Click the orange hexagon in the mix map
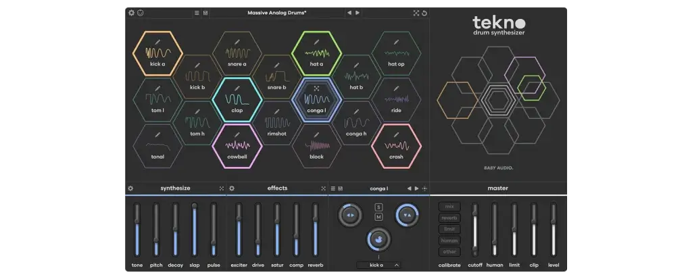Viewport: 692px width, 279px height. click(x=457, y=100)
